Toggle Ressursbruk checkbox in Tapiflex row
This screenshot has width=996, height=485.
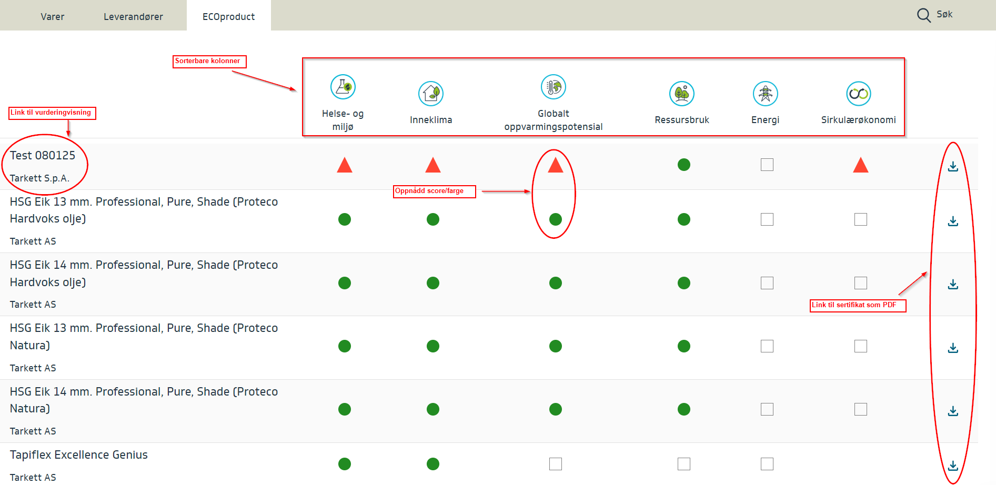[684, 463]
